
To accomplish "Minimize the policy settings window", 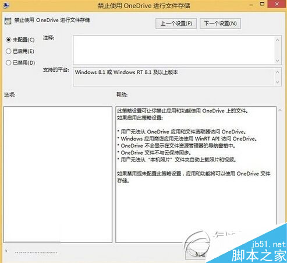I will (251, 5).
